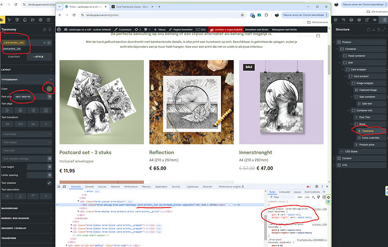Switch to the STYLE tab
Viewport: 388px width, 247px height.
[x=39, y=57]
